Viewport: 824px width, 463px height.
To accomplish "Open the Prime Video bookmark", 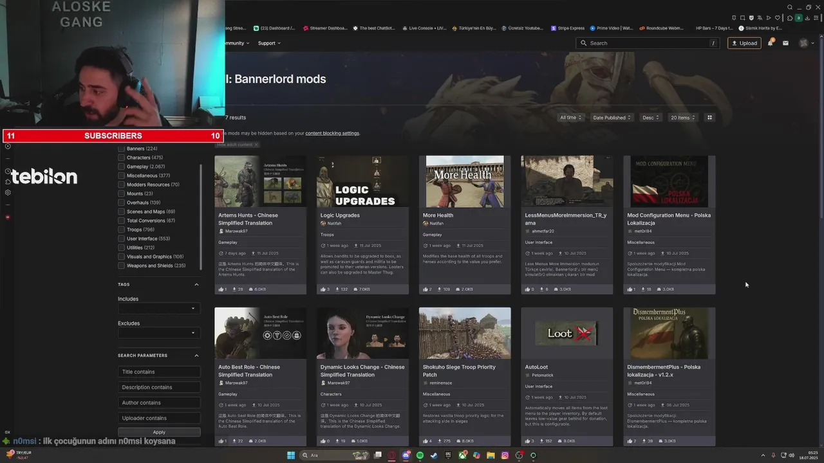I will tap(612, 28).
